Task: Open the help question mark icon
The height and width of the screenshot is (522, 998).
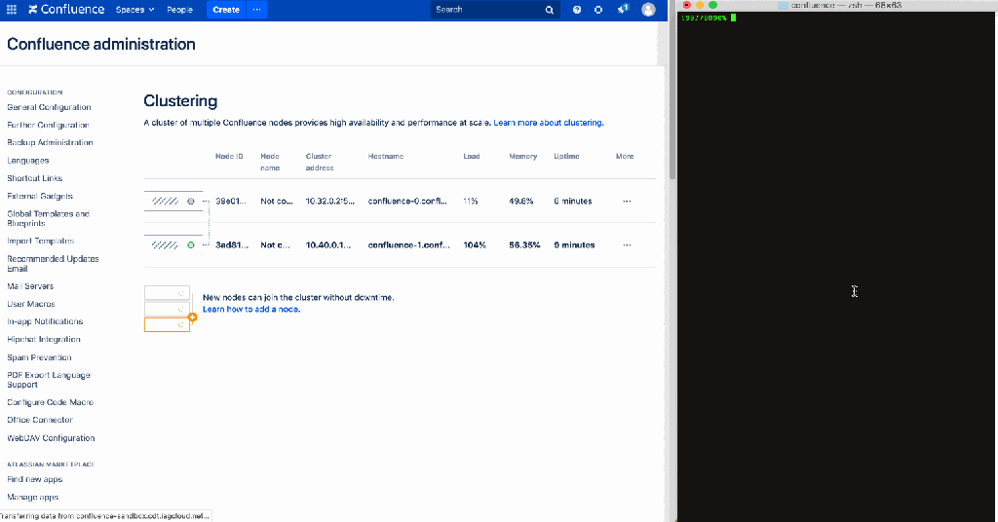Action: (x=577, y=10)
